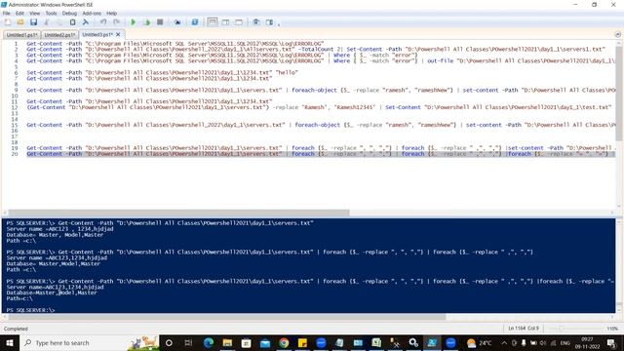The image size is (624, 351).
Task: Open Sticky Notes from the taskbar
Action: click(302, 342)
